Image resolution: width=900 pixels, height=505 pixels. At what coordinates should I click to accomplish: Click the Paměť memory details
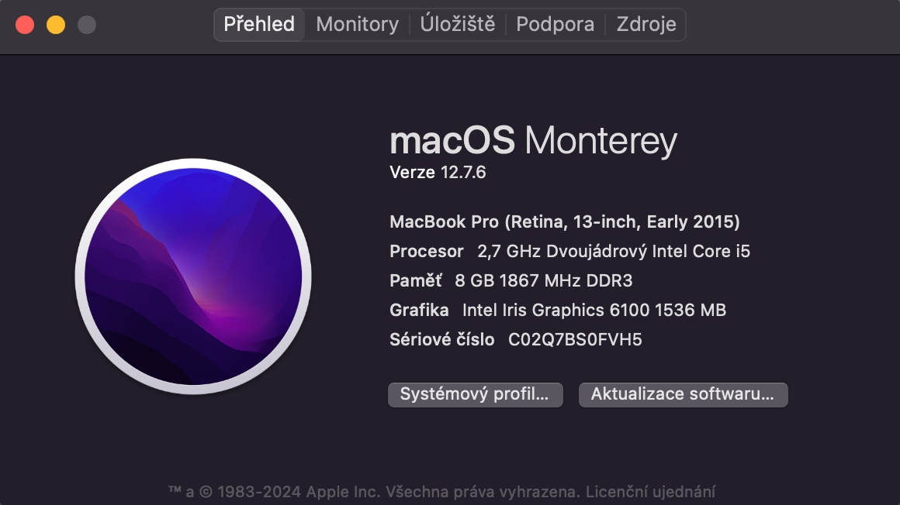click(511, 280)
